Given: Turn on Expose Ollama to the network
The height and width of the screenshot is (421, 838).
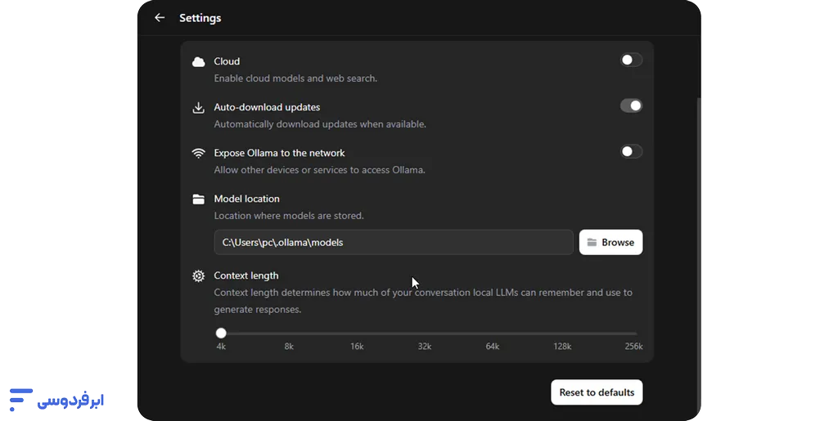Looking at the screenshot, I should pos(631,151).
